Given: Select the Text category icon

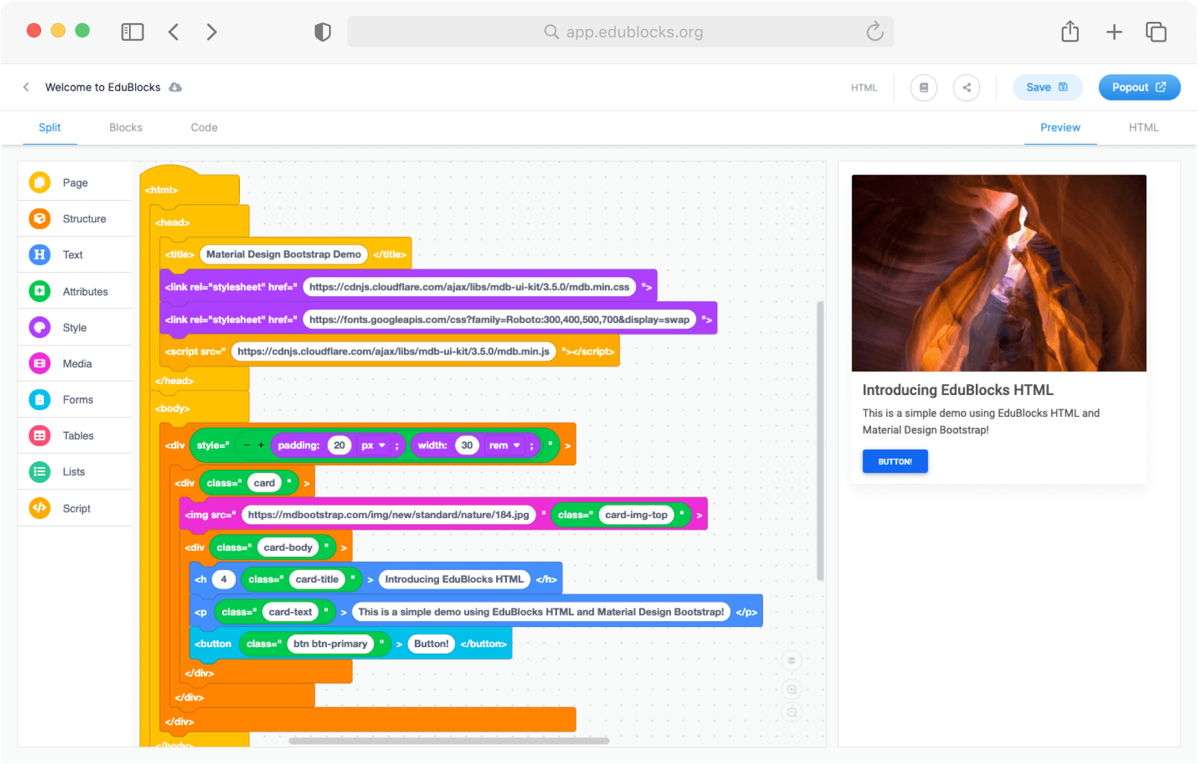Looking at the screenshot, I should click(40, 254).
